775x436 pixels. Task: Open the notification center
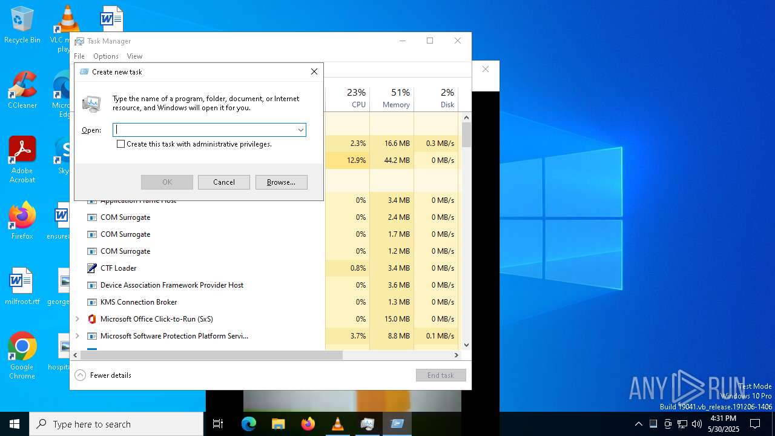tap(755, 424)
